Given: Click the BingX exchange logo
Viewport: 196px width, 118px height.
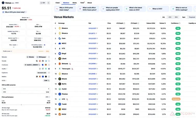Looking at the screenshot, I should pos(60,53).
